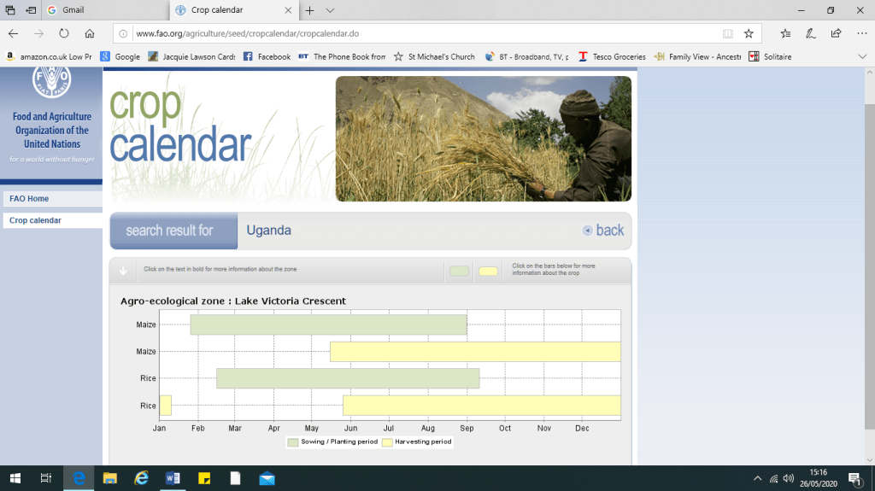Open the Mail app in taskbar

tap(267, 478)
